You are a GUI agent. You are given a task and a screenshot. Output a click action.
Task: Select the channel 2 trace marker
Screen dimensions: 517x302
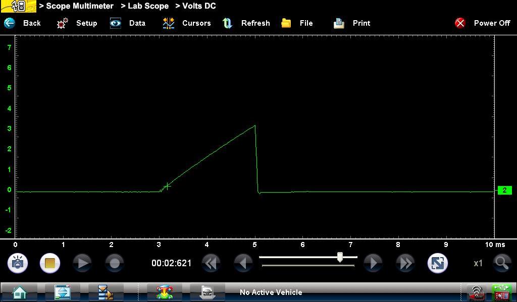[504, 191]
